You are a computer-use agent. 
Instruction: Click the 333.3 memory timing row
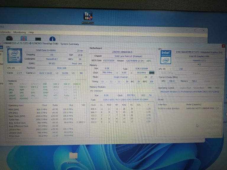121,122
